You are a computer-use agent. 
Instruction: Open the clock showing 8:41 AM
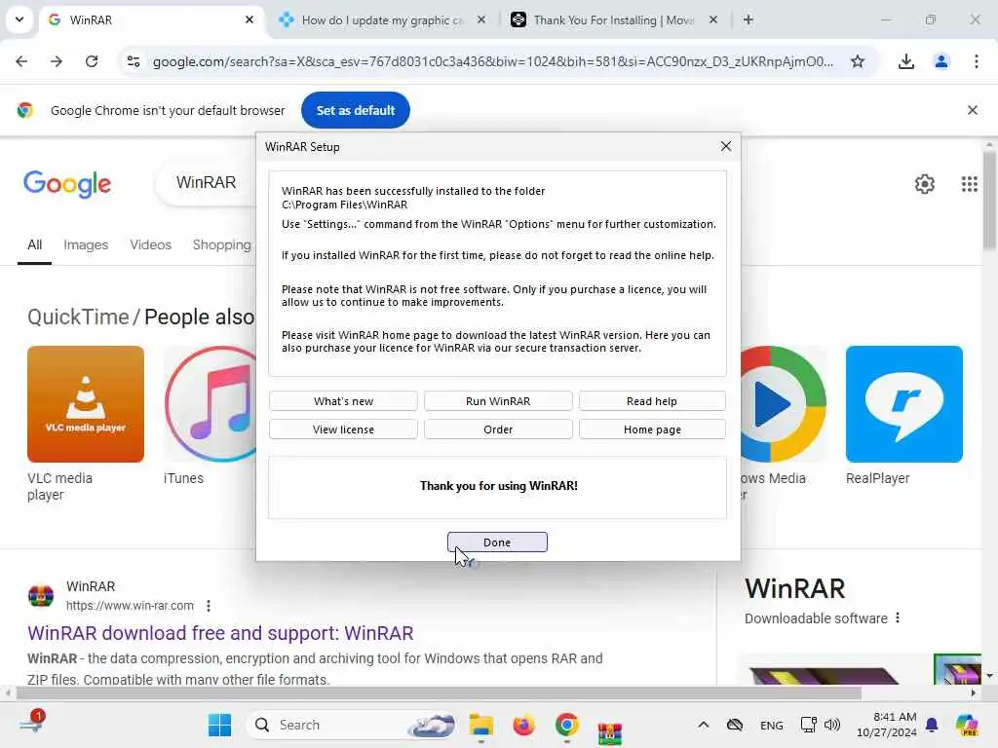(x=886, y=725)
